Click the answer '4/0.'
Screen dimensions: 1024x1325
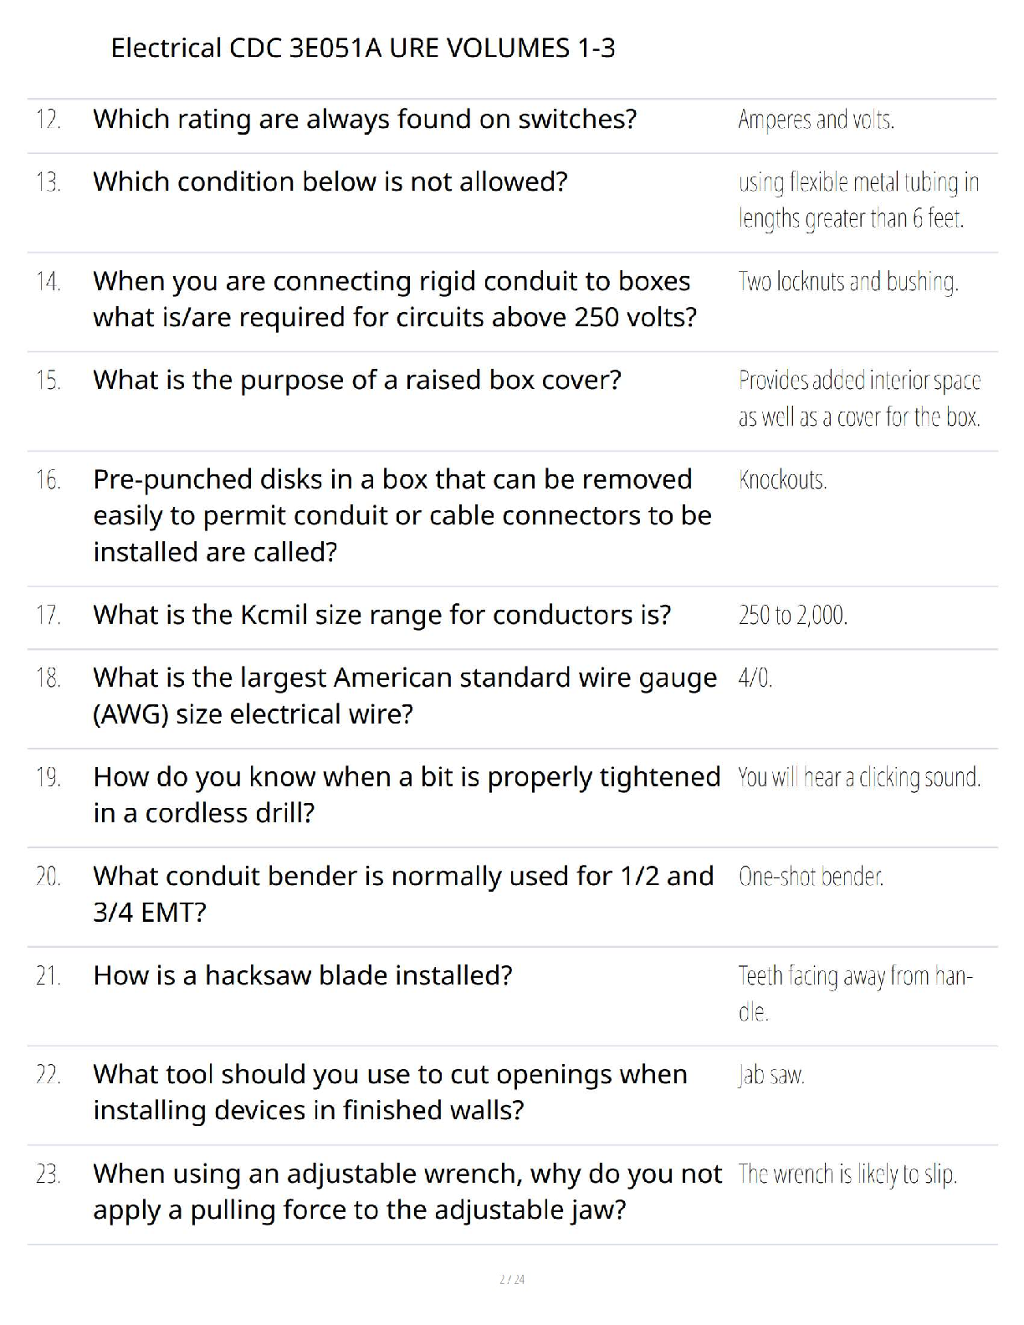[755, 678]
